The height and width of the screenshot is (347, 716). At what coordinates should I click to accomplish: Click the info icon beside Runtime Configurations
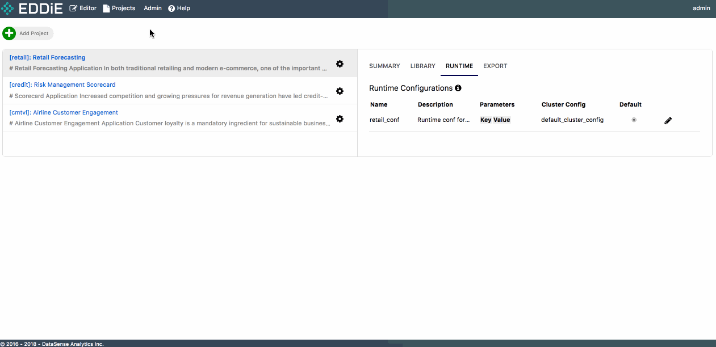pos(458,88)
